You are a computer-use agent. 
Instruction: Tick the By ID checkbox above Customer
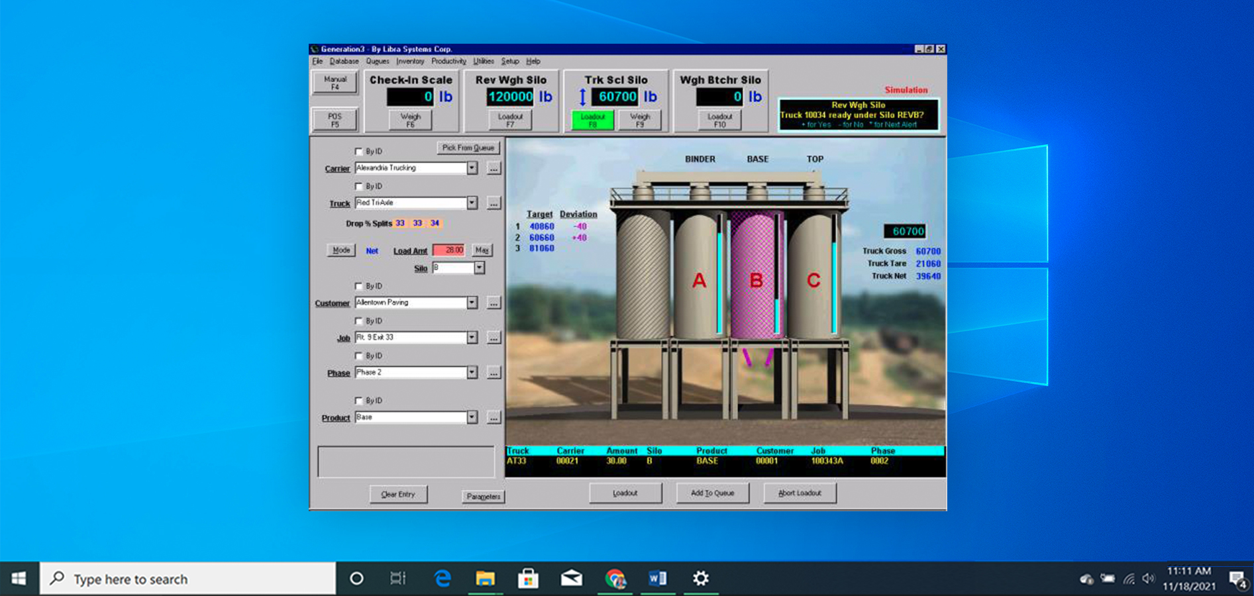(x=359, y=287)
